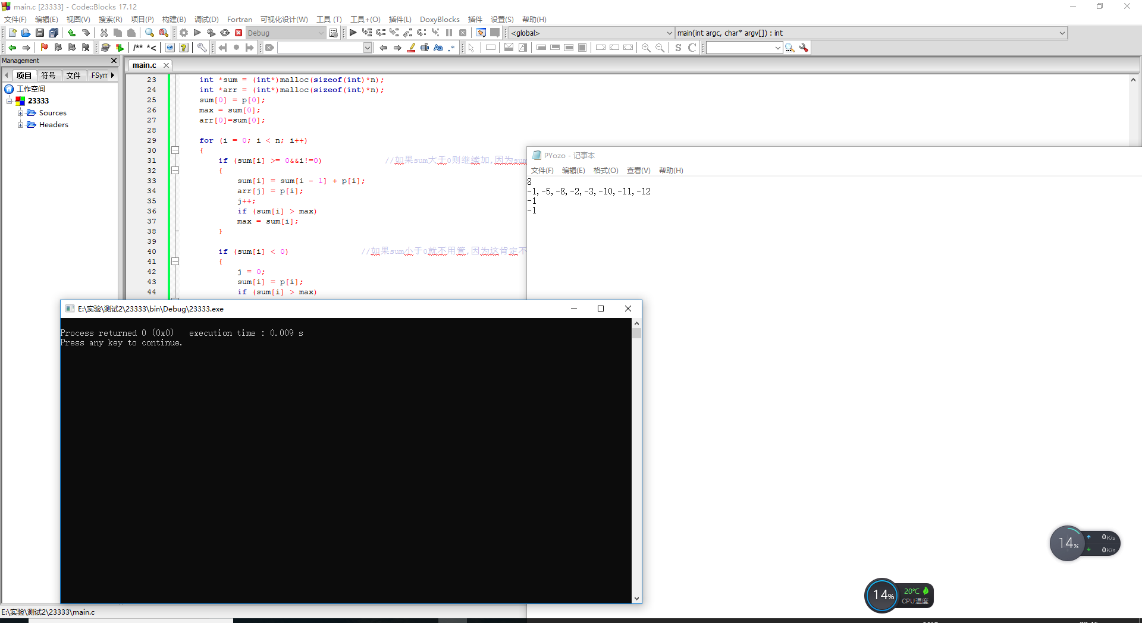Screen dimensions: 1142x623
Task: Close the Management panel
Action: pyautogui.click(x=114, y=61)
